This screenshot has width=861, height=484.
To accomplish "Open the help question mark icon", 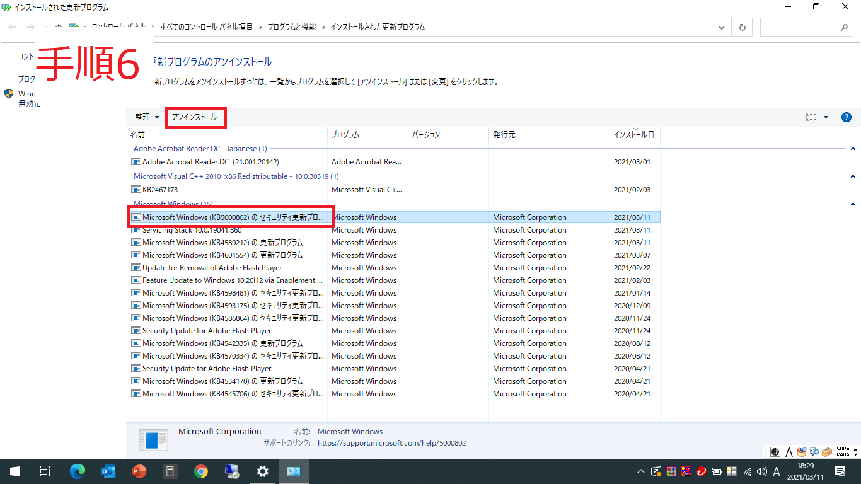I will pos(847,117).
